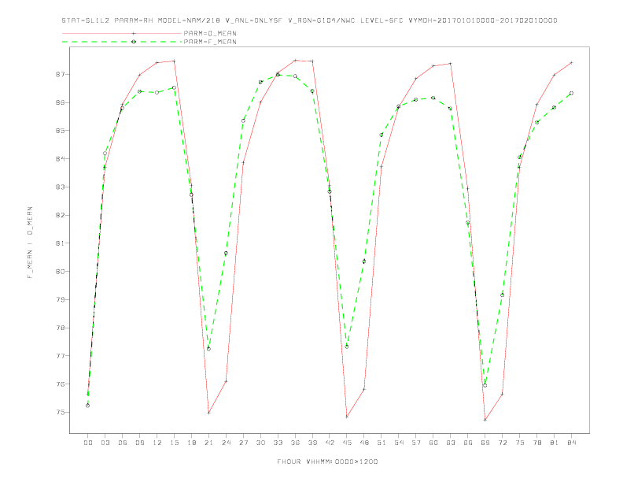Image resolution: width=623 pixels, height=482 pixels.
Task: Click x-axis tick label 33
Action: pos(278,443)
